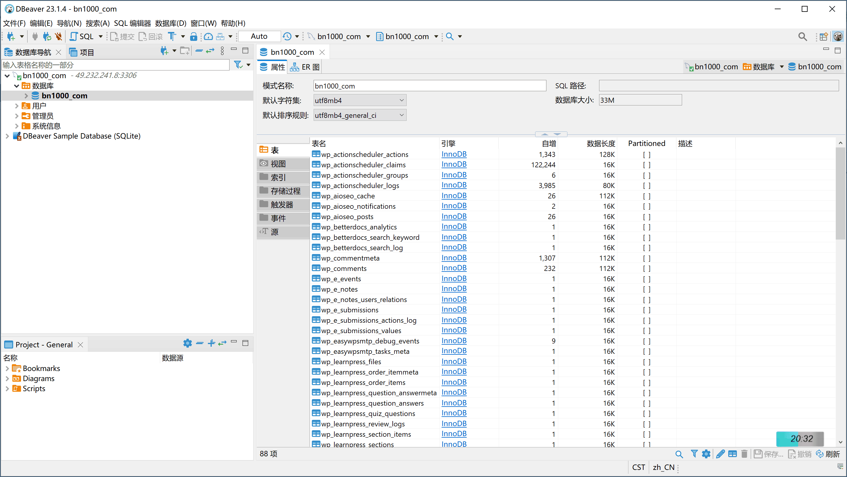Open Project panel settings gear icon

coord(187,343)
